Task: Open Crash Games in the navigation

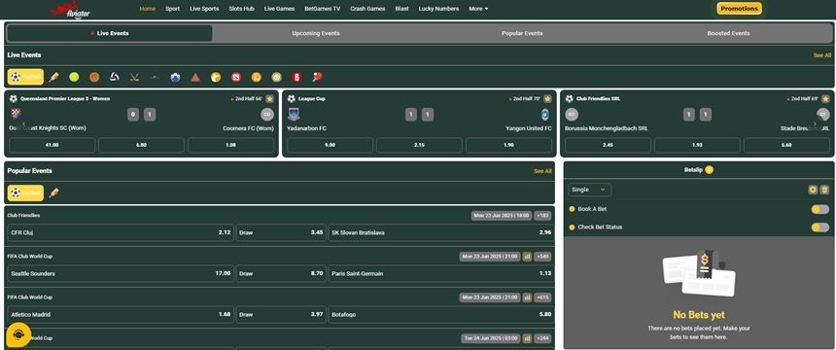Action: point(367,9)
